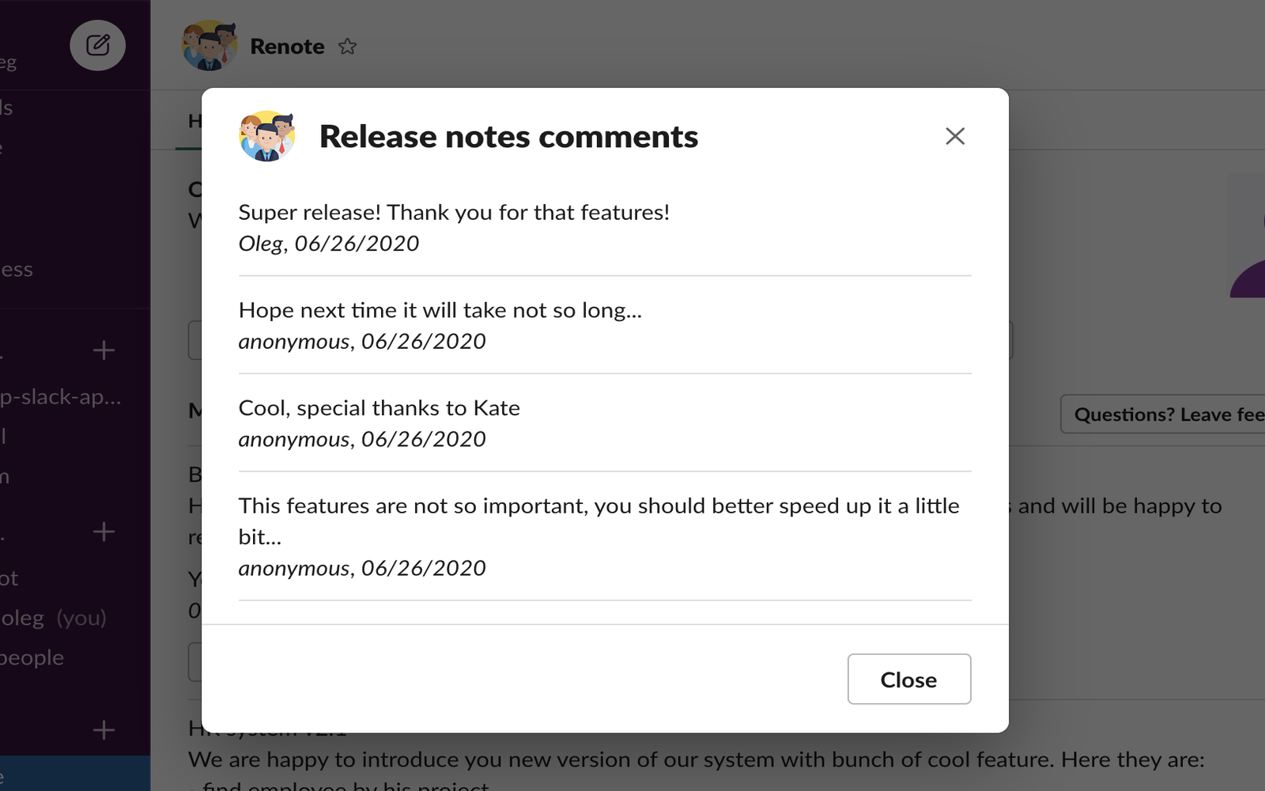Viewport: 1265px width, 791px height.
Task: Toggle the star next to Renote
Action: pyautogui.click(x=347, y=47)
